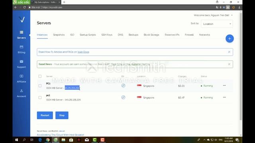Switch to Block Storage tab
Viewport: 255px width, 143px height.
[151, 35]
